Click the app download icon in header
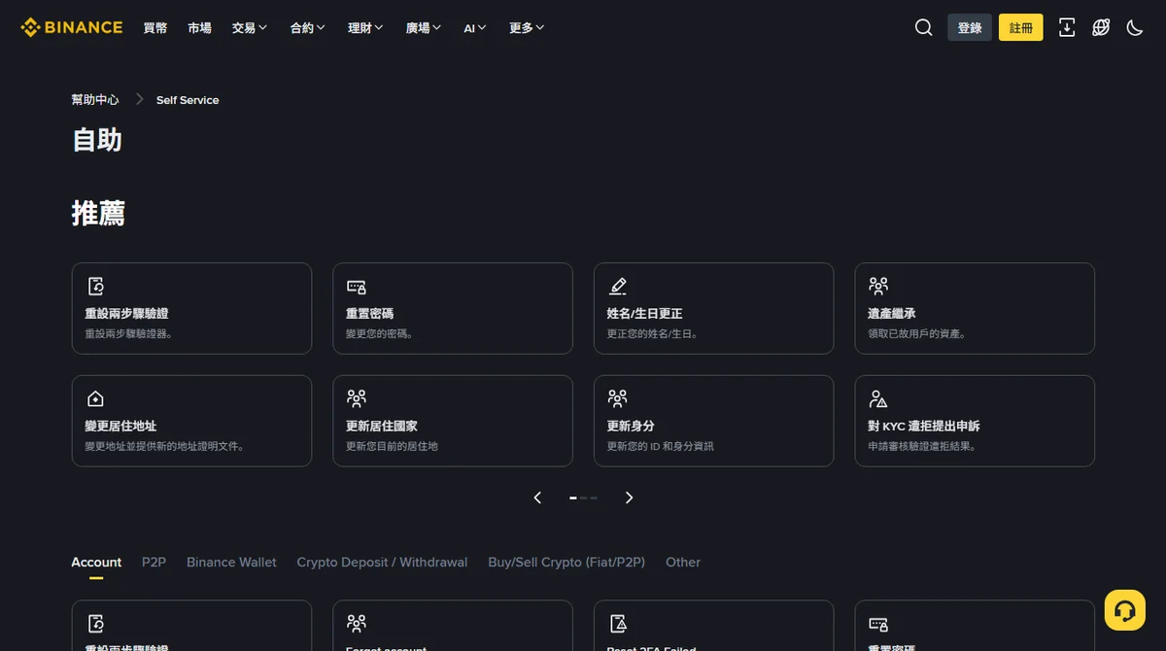Screen dimensions: 1166x651 1067,27
